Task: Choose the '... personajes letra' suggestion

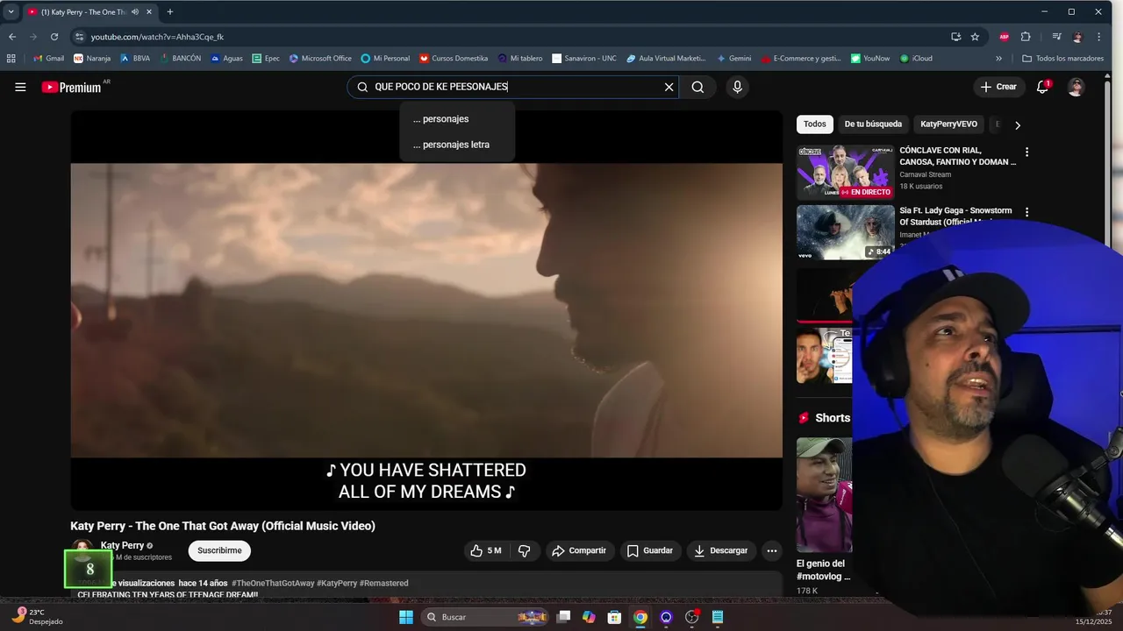Action: click(x=456, y=145)
